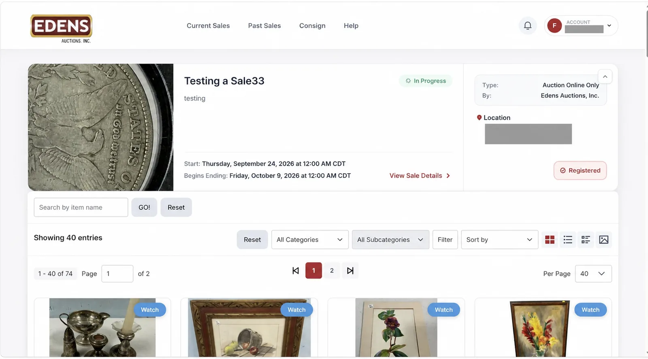This screenshot has height=359, width=648.
Task: Open the Current Sales menu
Action: click(208, 25)
